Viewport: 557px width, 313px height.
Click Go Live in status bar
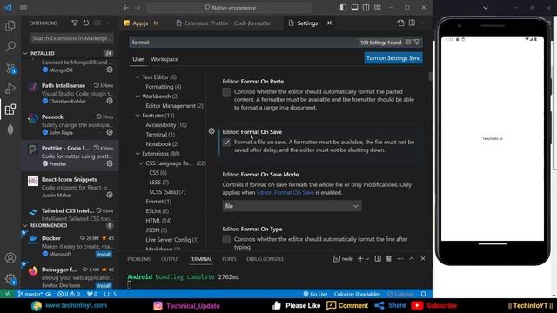[315, 294]
